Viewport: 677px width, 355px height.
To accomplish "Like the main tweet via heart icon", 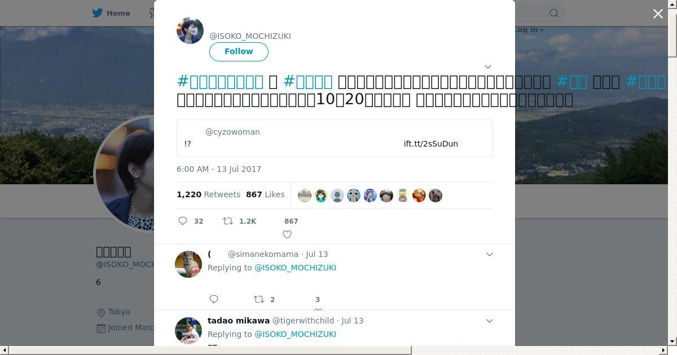I will coord(287,234).
